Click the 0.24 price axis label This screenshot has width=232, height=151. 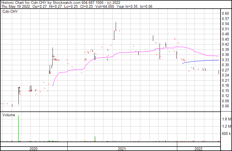[x=225, y=75]
